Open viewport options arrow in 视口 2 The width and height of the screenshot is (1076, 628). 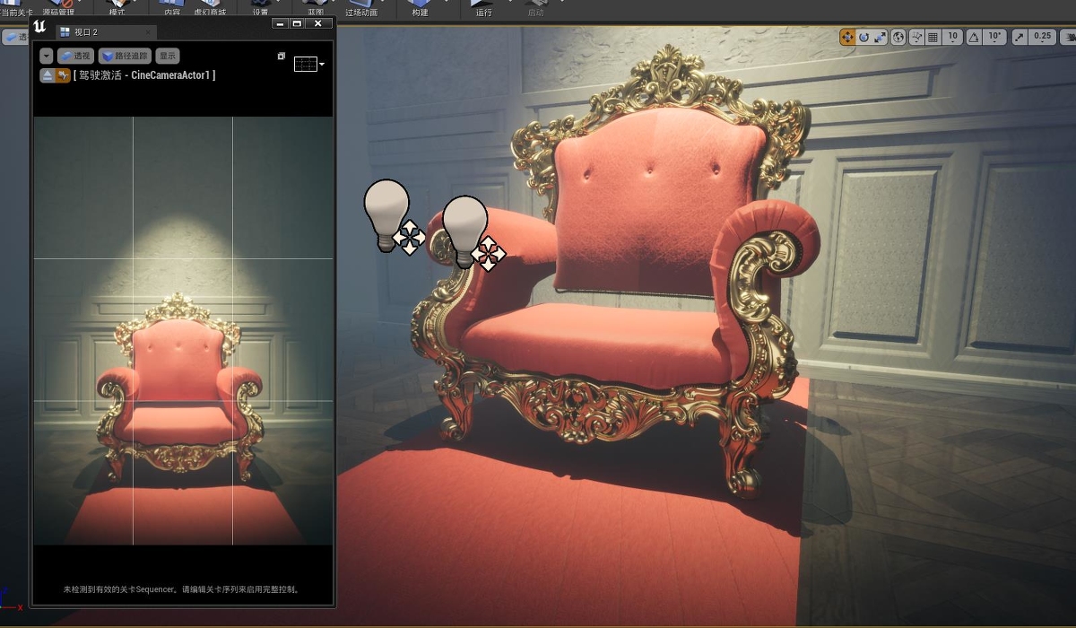click(x=47, y=56)
